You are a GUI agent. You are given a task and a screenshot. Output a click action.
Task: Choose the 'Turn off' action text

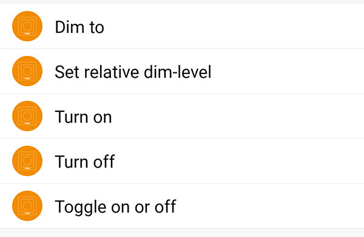click(x=85, y=162)
